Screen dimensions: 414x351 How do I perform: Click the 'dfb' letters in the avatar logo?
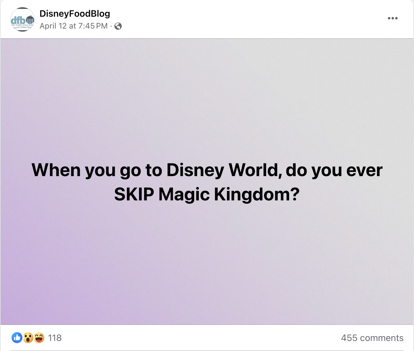pyautogui.click(x=18, y=21)
